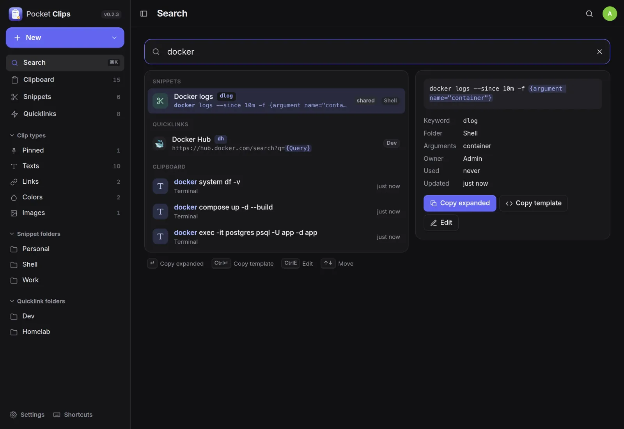Open Settings from the sidebar footer

(27, 415)
